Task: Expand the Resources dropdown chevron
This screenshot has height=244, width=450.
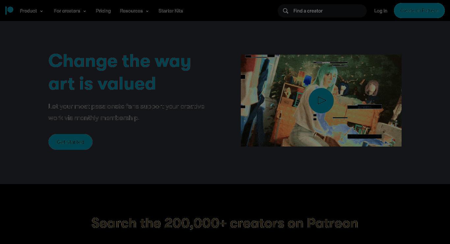Action: pos(147,11)
